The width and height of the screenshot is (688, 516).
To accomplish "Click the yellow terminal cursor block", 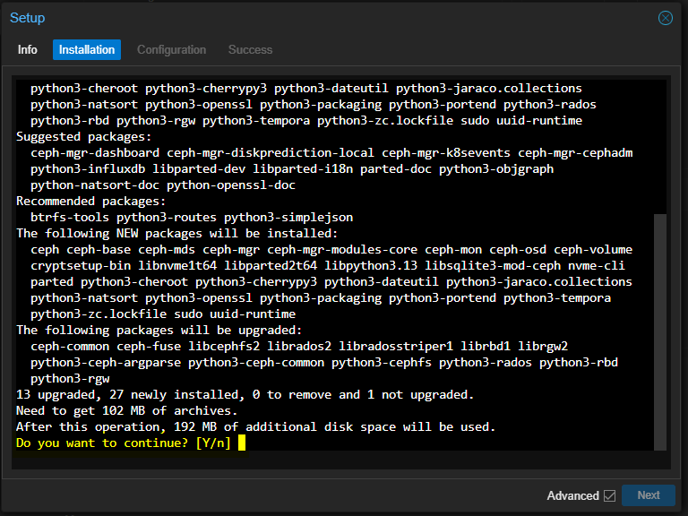I will [242, 443].
